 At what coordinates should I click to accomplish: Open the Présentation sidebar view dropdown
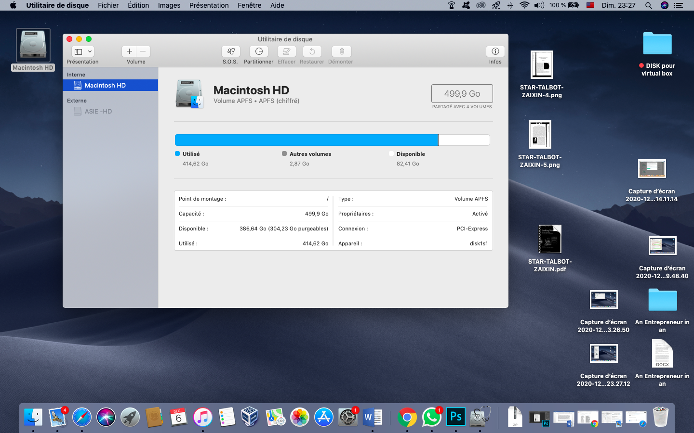coord(83,51)
